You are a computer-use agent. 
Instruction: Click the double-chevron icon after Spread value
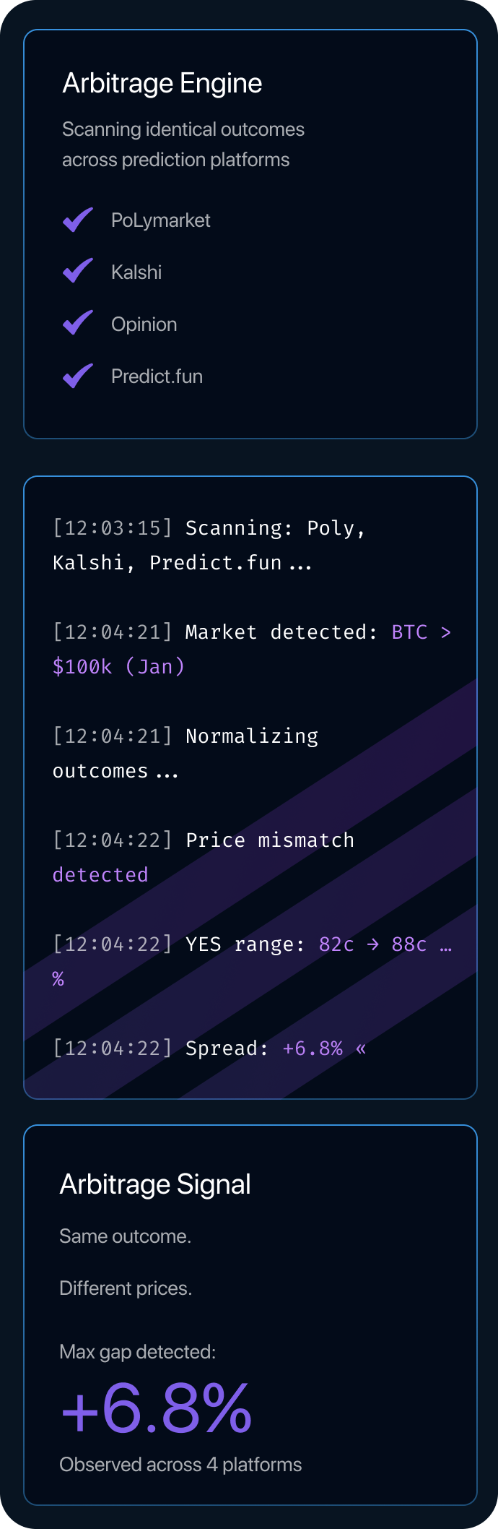click(361, 1048)
